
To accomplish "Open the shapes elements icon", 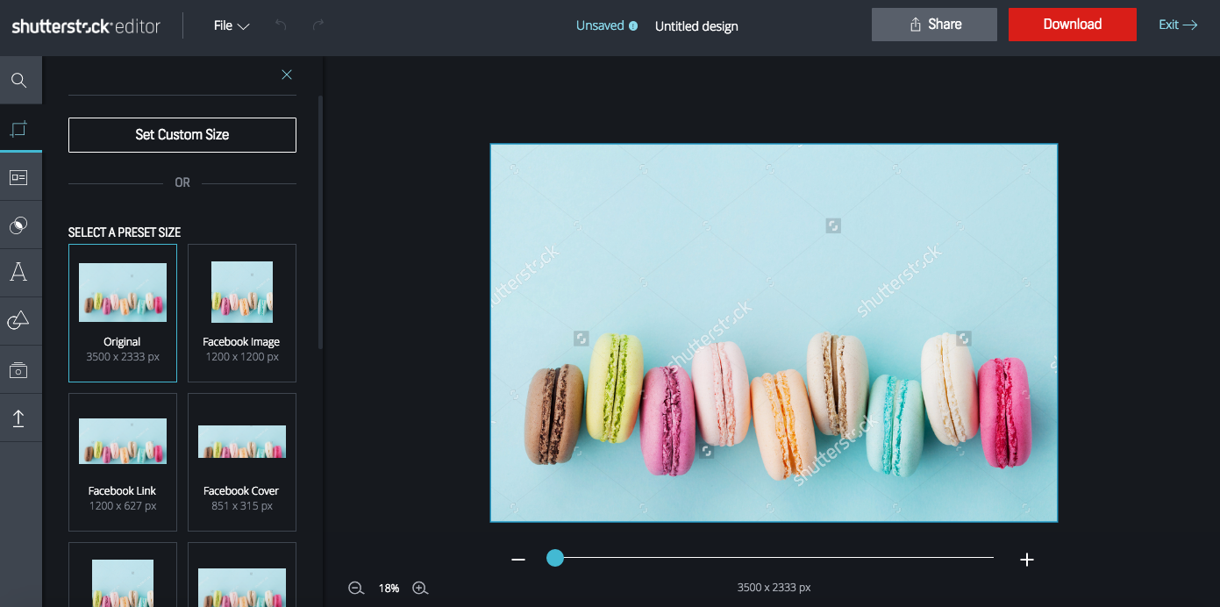I will [18, 321].
